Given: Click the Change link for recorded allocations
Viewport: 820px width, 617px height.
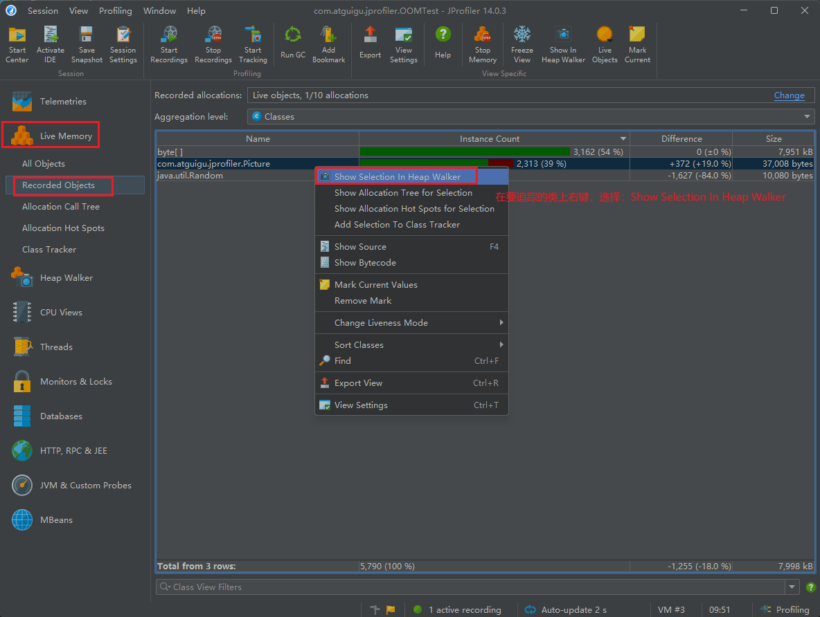Looking at the screenshot, I should coord(789,95).
